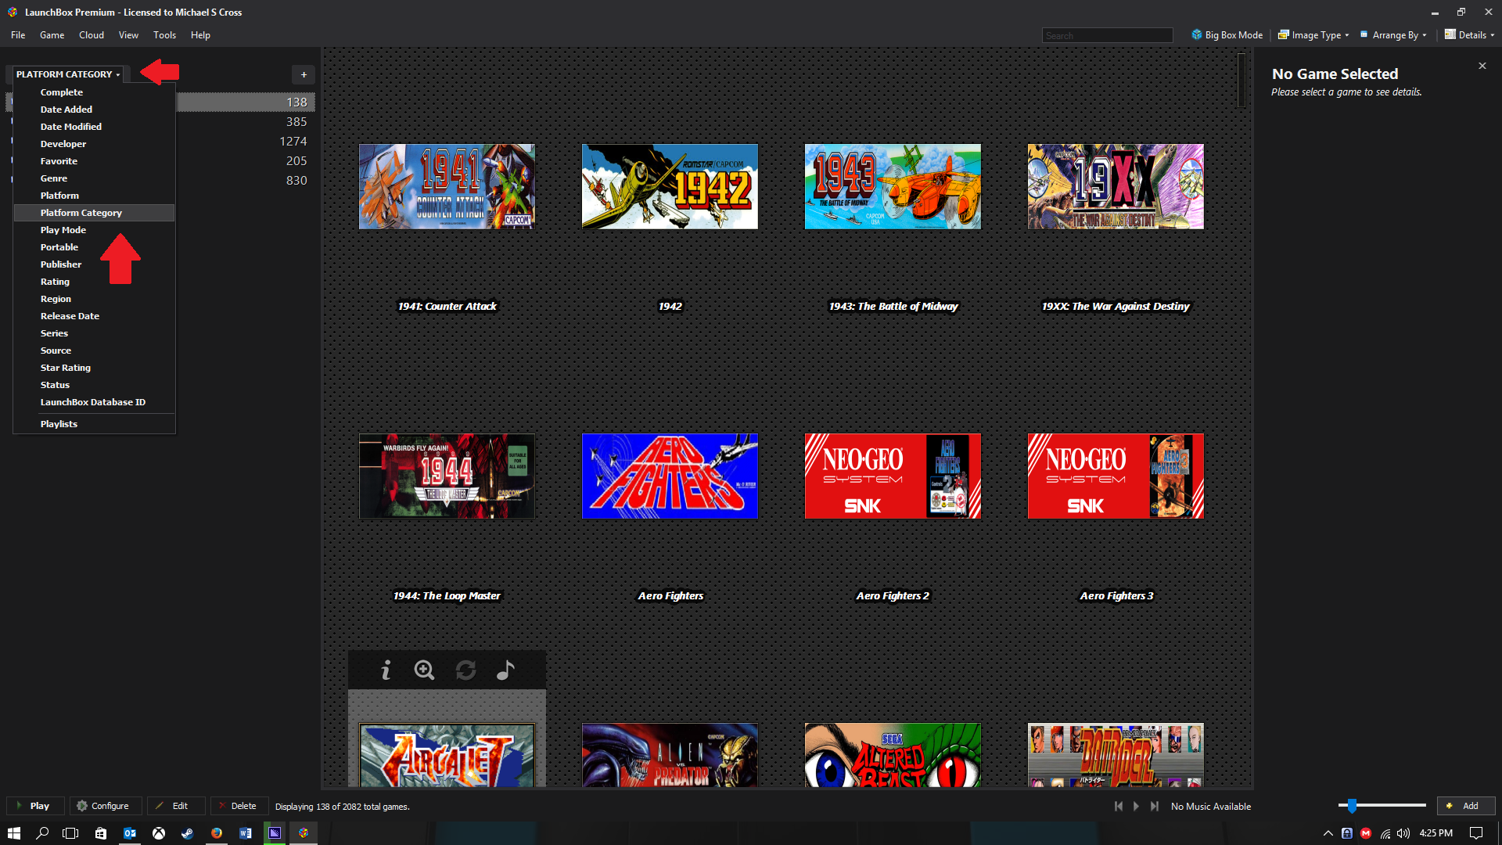
Task: Open the info icon above Air Gallet
Action: (x=386, y=671)
